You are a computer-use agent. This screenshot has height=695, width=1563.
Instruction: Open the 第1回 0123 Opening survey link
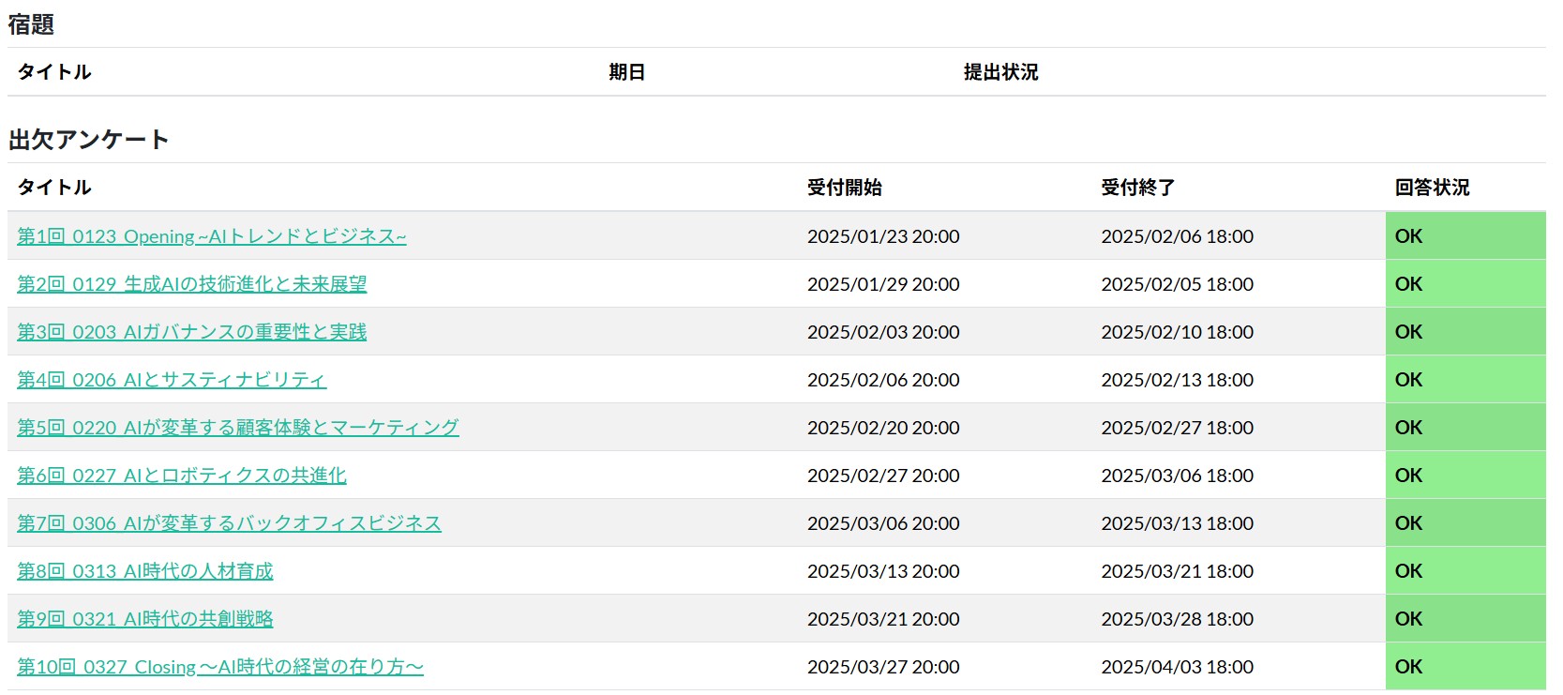tap(211, 236)
